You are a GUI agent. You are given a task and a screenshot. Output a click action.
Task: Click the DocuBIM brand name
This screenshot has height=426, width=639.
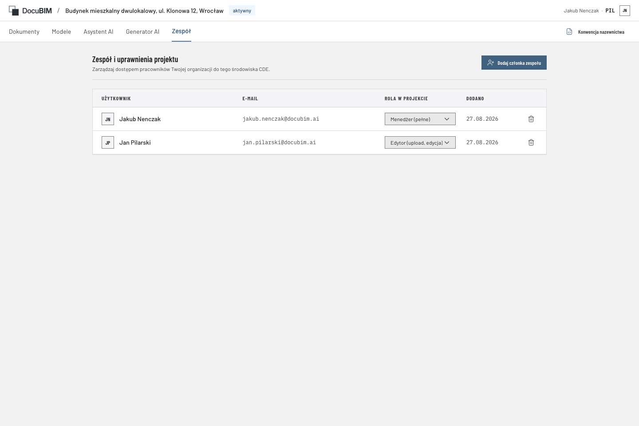[37, 11]
